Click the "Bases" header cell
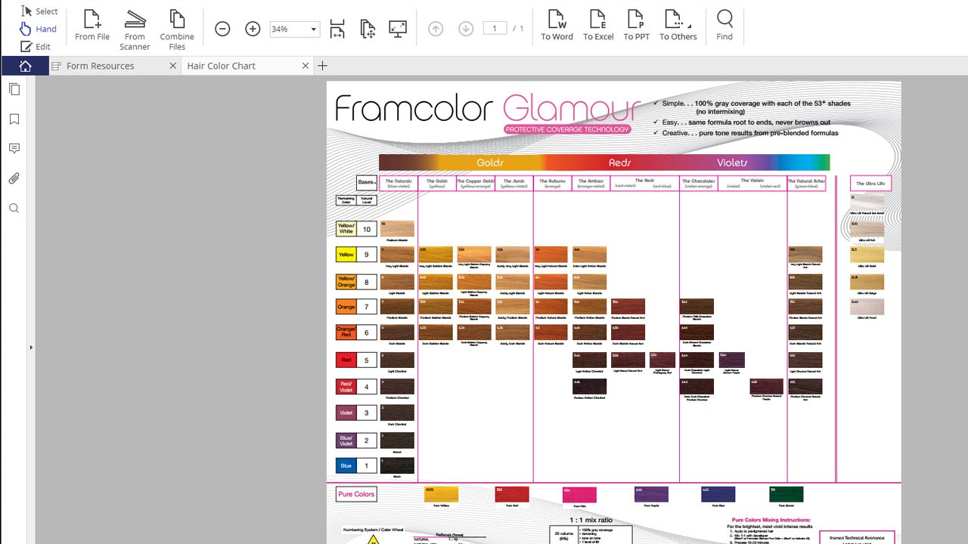The image size is (968, 544). (x=367, y=182)
